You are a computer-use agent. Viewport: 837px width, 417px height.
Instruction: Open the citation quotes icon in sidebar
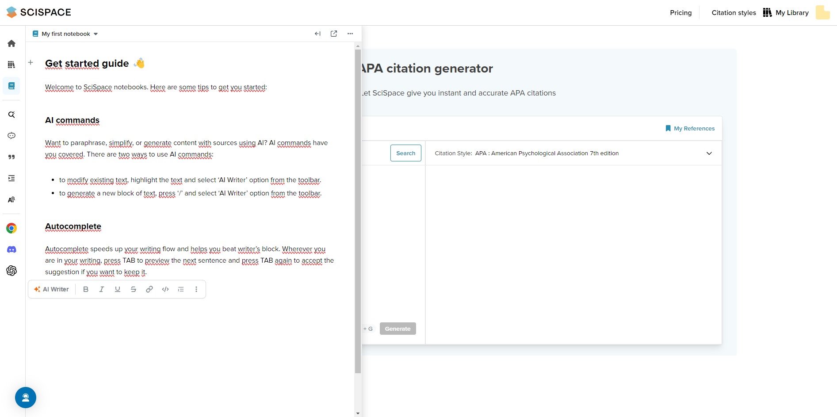click(x=11, y=157)
